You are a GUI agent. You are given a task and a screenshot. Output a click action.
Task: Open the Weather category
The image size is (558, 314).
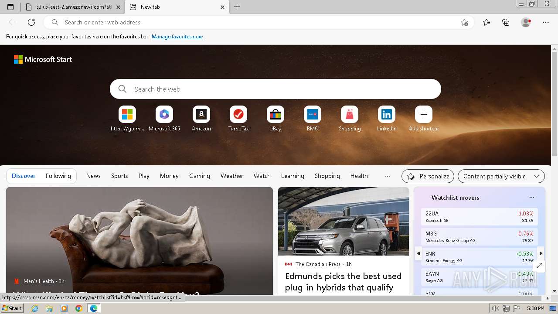(231, 176)
